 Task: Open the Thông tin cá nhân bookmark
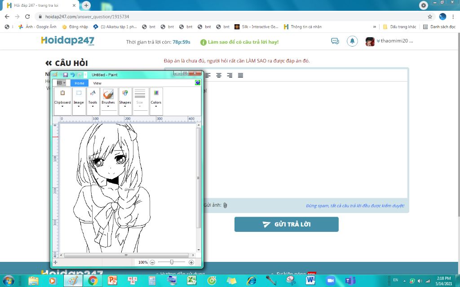[303, 26]
